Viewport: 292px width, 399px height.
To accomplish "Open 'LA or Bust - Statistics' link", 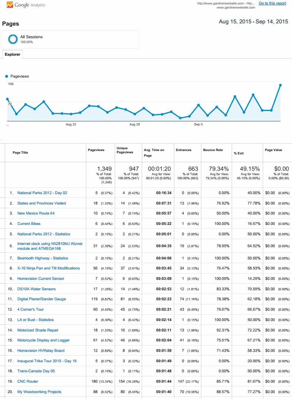I will tap(35, 320).
